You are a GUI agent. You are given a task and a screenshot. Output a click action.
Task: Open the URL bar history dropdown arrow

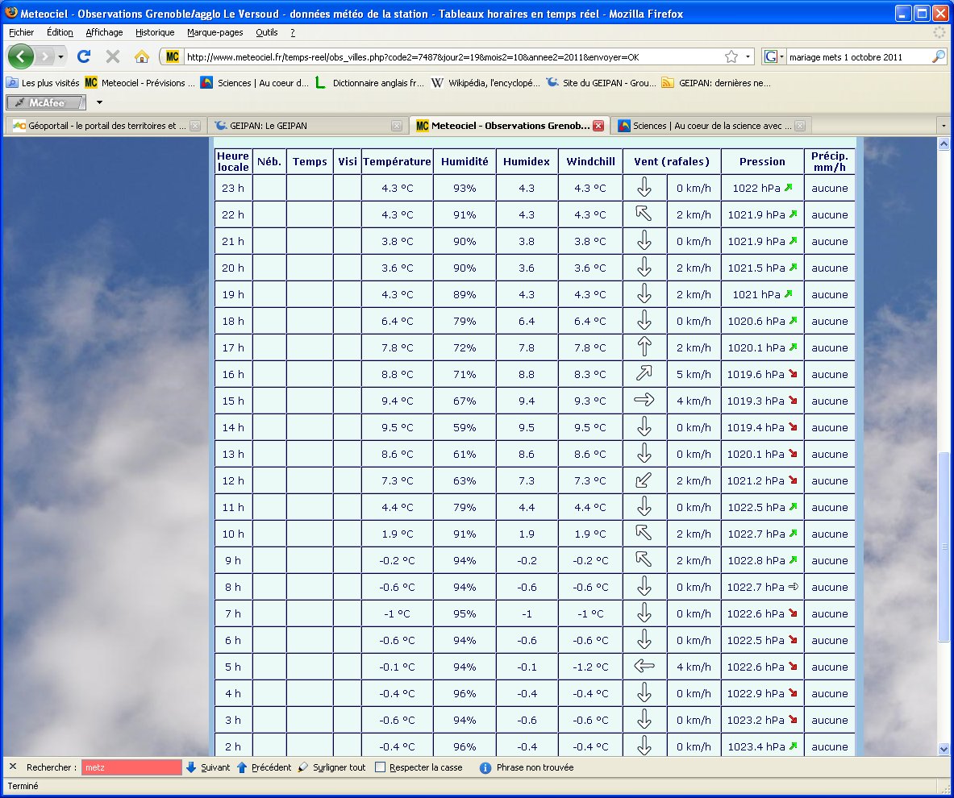coord(748,56)
